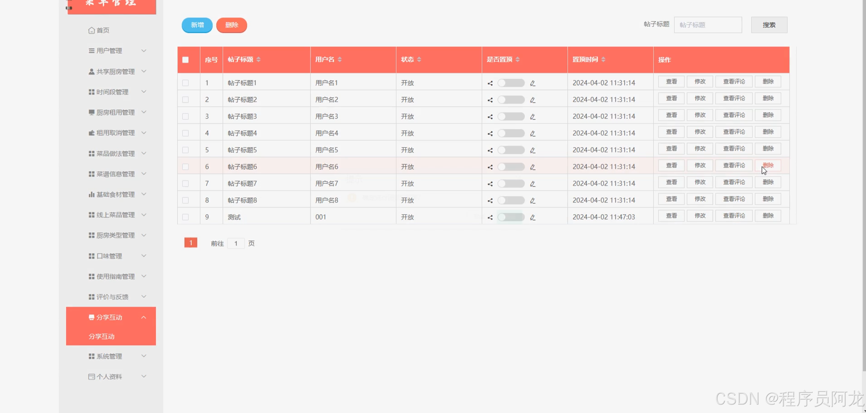Click 查看评论 for 帖子标题7
This screenshot has width=866, height=413.
(x=734, y=182)
